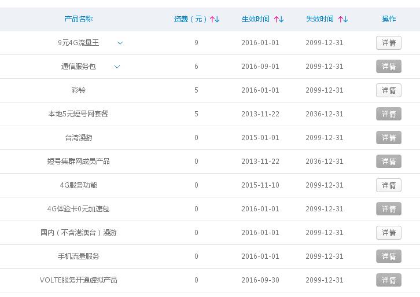Screen dimensions: 420x297
Task: View 详情 of 彩铃 product
Action: coord(388,90)
